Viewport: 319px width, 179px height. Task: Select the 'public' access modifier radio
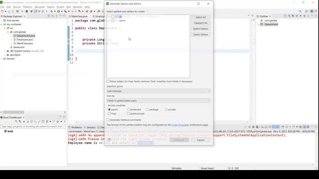109,109
